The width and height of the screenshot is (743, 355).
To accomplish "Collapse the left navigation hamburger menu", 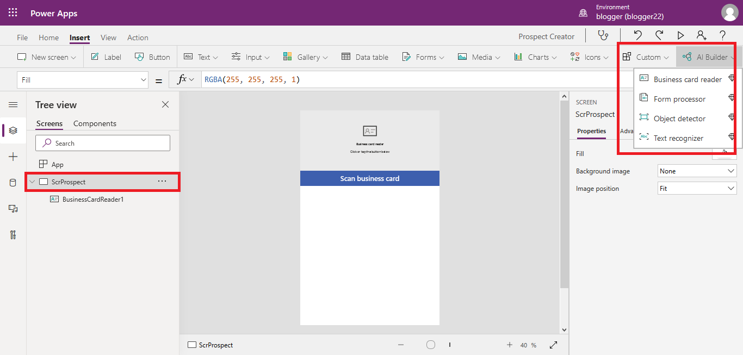I will [13, 105].
